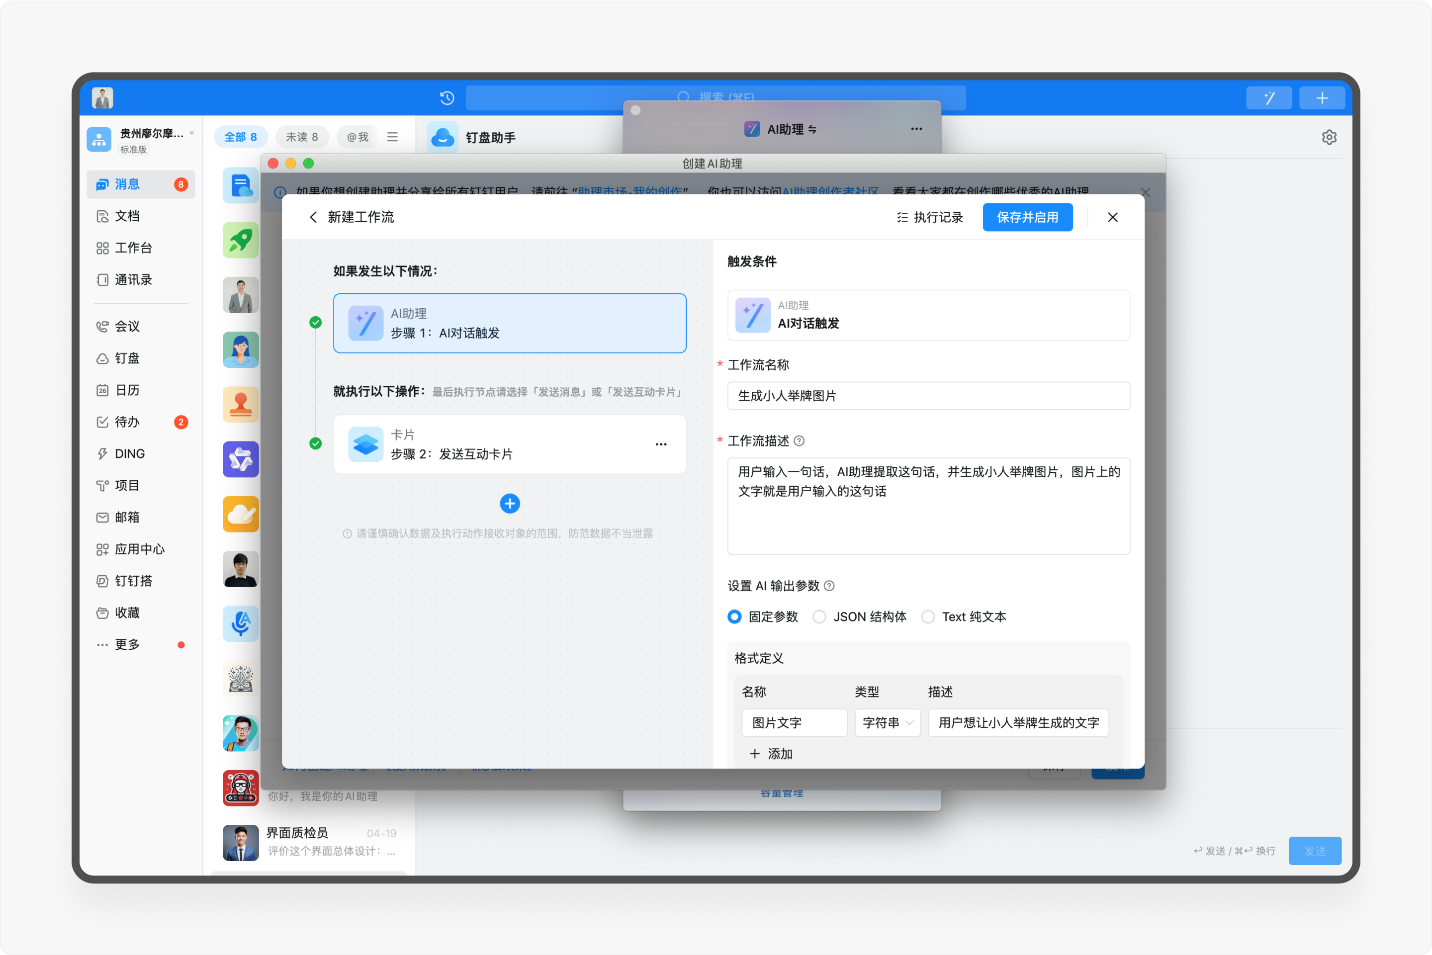Click the AI magic wand button top right

point(1269,97)
